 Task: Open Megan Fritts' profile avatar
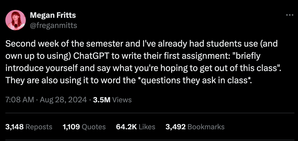(x=15, y=20)
